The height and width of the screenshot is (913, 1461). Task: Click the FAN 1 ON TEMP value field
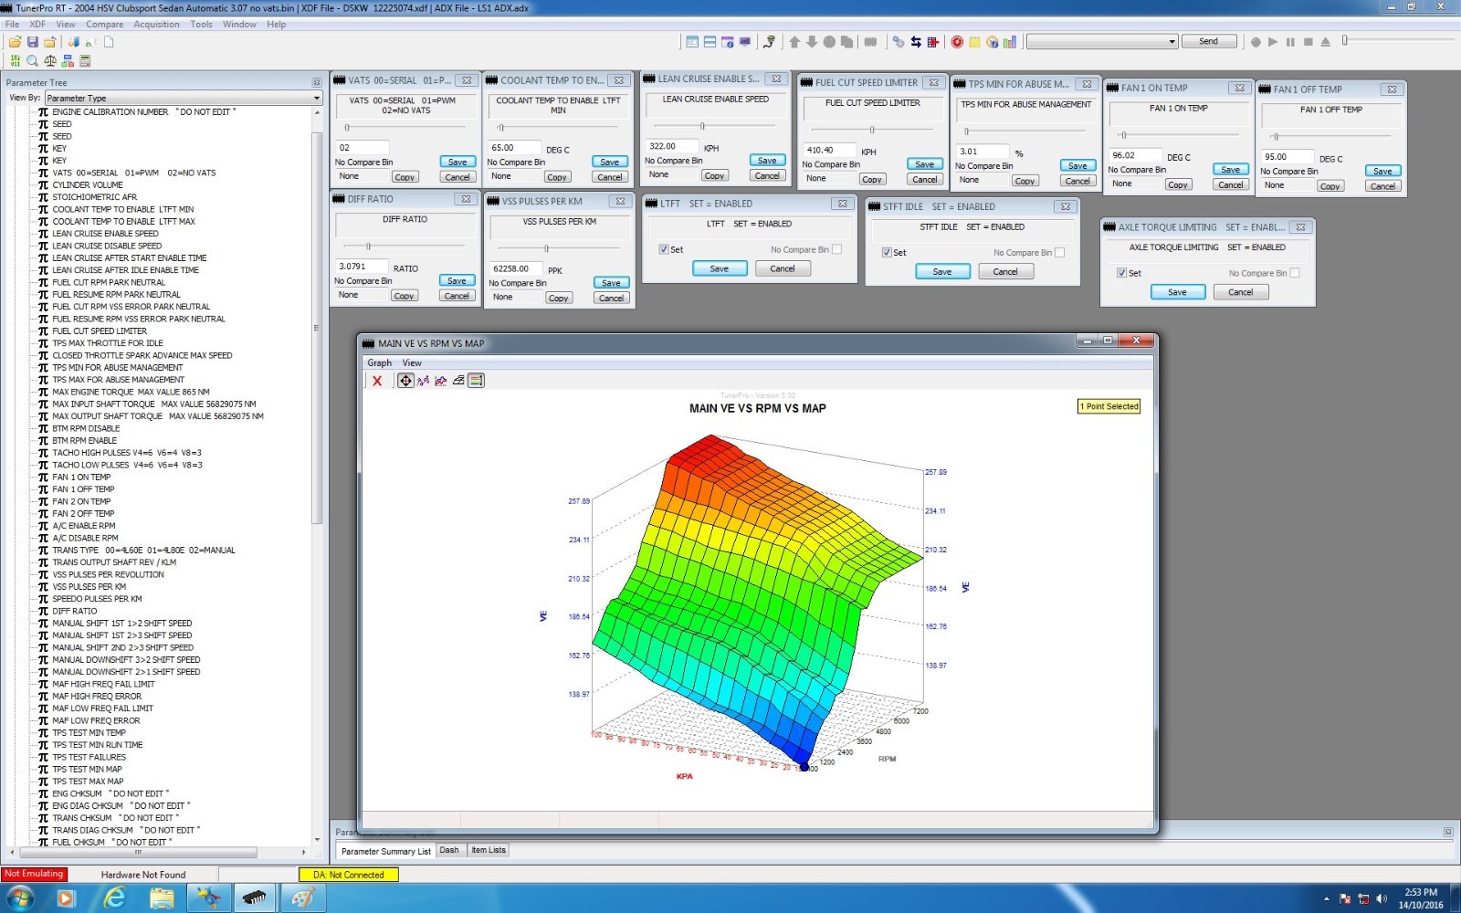[x=1135, y=155]
